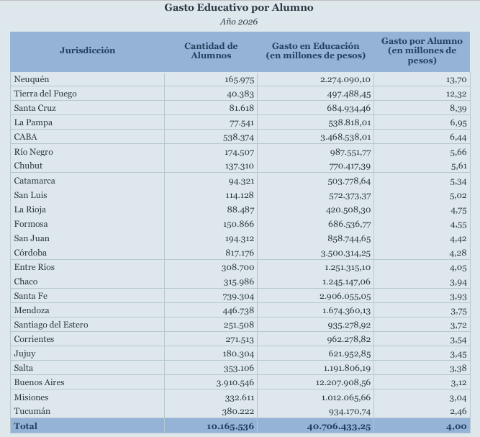Click the student count '538.374'
The height and width of the screenshot is (437, 480).
pos(238,138)
